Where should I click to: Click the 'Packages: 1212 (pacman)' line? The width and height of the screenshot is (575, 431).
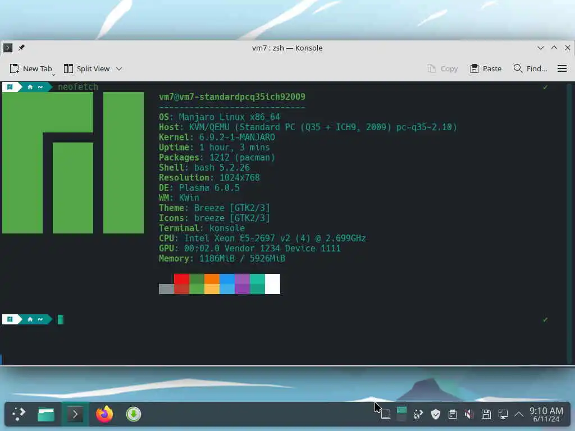point(217,158)
